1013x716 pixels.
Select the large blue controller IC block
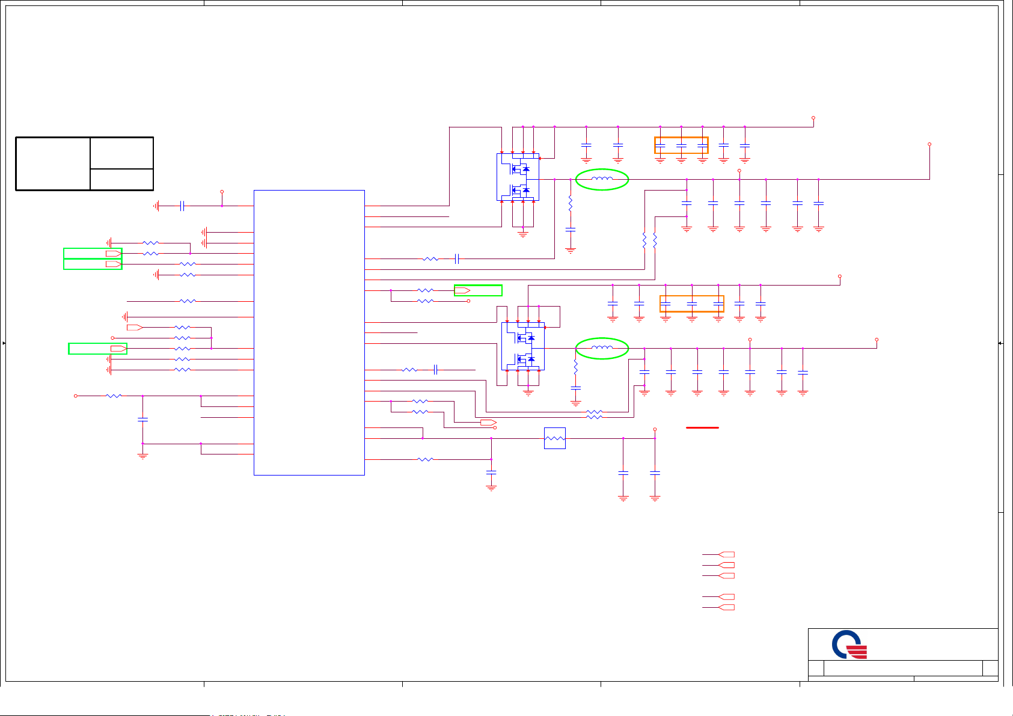click(x=309, y=332)
